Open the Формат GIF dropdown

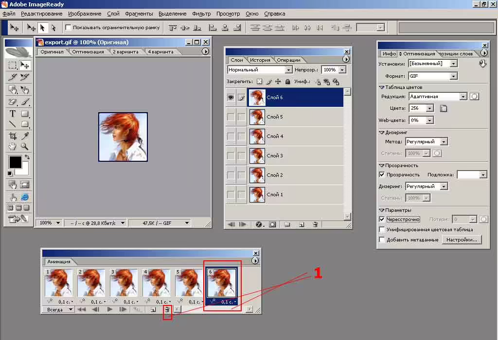point(454,76)
